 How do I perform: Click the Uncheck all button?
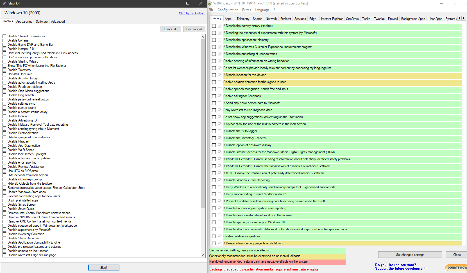tap(194, 29)
